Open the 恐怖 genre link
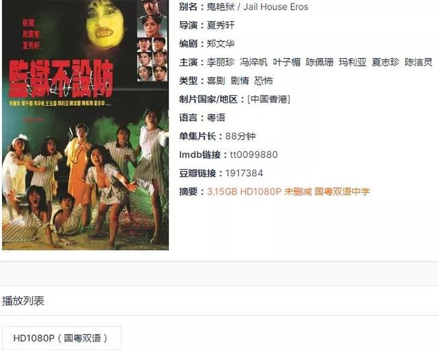Image resolution: width=438 pixels, height=350 pixels. click(x=263, y=81)
